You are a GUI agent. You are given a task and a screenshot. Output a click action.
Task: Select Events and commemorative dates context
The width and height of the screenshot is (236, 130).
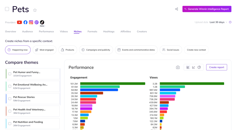coord(136,50)
